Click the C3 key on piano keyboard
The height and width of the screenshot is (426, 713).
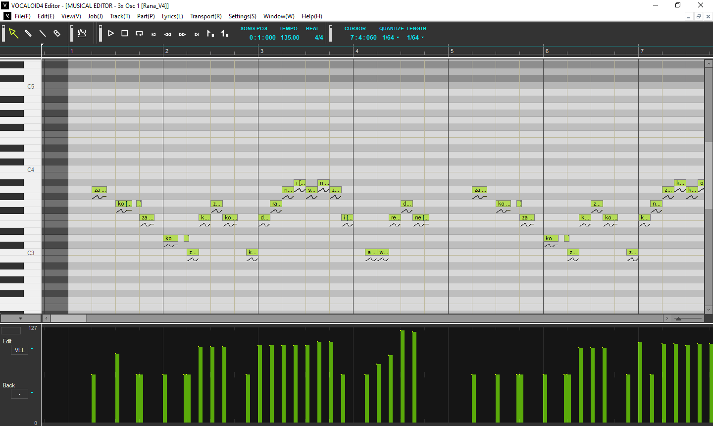click(x=20, y=253)
